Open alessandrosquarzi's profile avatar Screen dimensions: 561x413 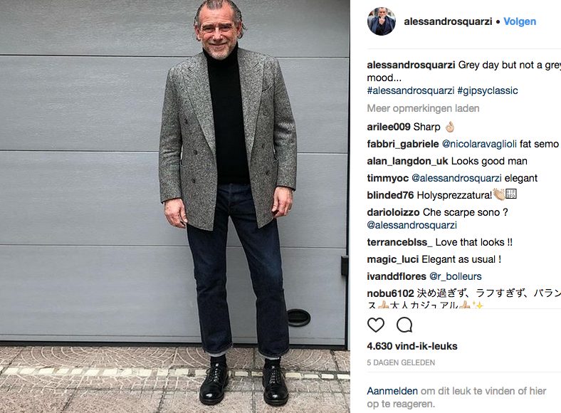click(382, 21)
